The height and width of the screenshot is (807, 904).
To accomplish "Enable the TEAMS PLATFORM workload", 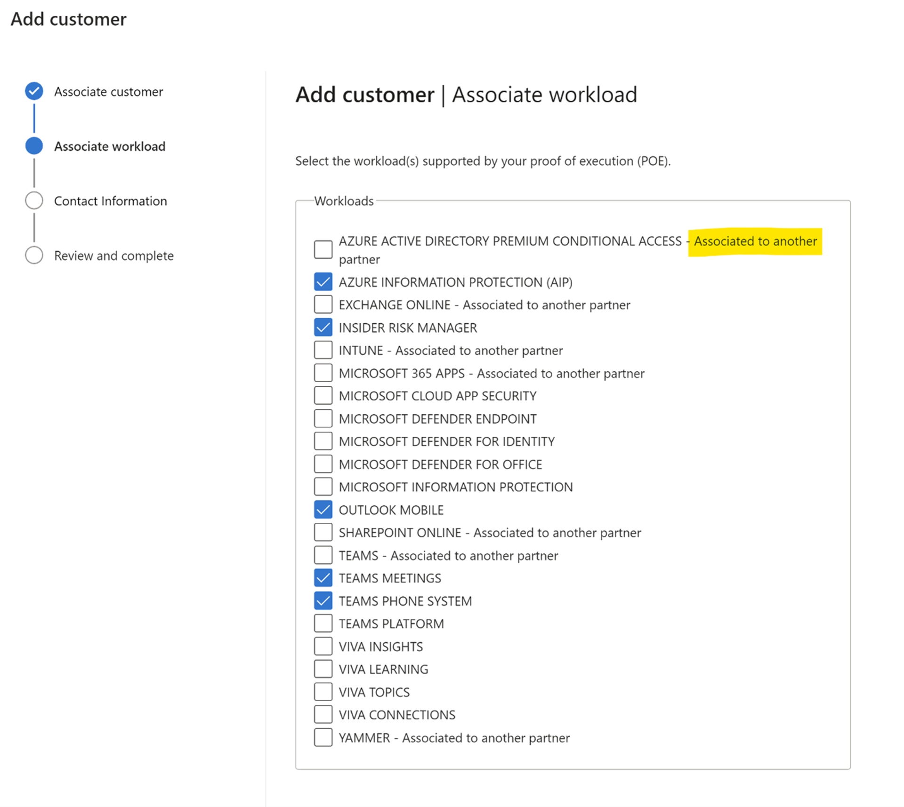I will coord(323,623).
